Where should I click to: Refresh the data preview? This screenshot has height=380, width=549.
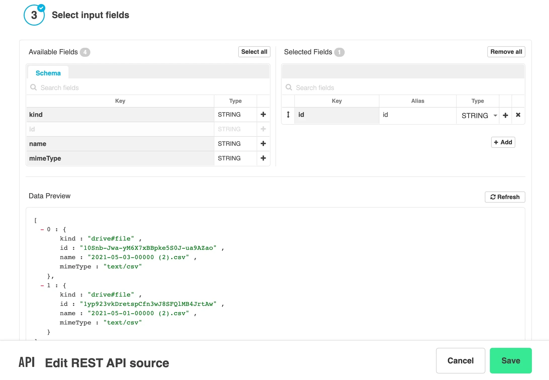coord(505,197)
